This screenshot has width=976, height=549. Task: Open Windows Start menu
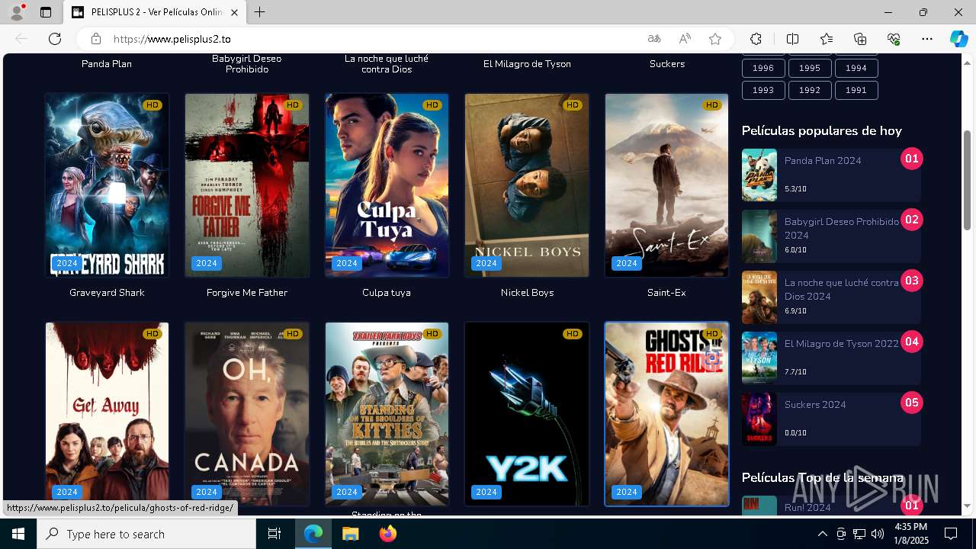pos(18,534)
